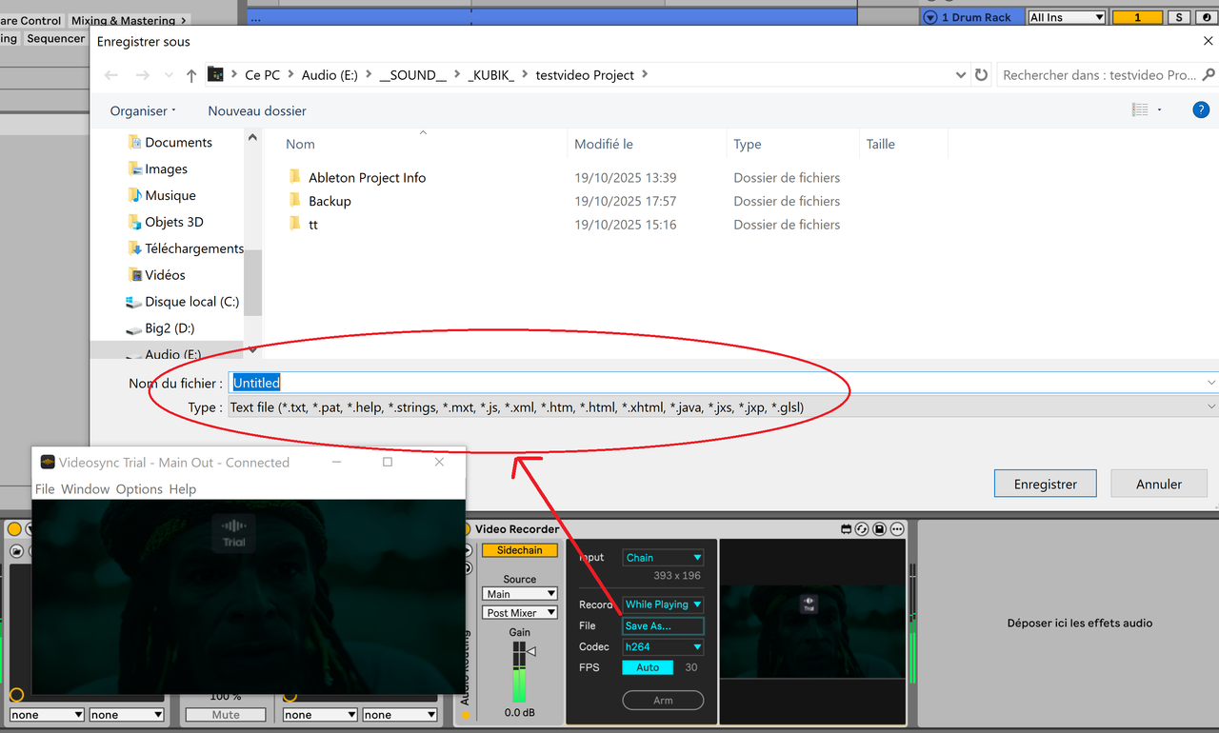Toggle the yellow track activator 1
1219x733 pixels.
point(1137,17)
